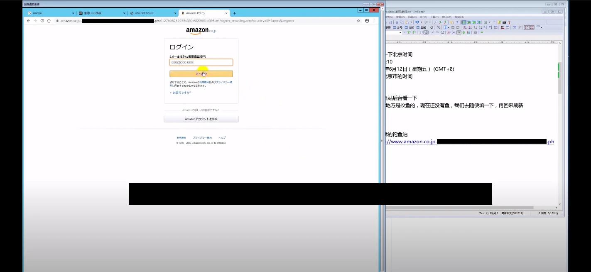Open the Undo history dropdown arrow
Viewport: 591px width, 272px height.
(x=421, y=22)
